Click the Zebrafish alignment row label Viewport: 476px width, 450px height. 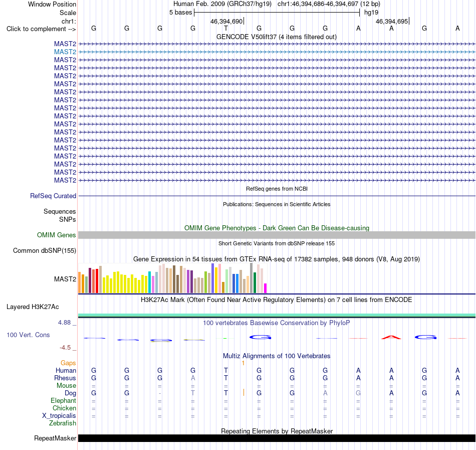[x=63, y=423]
